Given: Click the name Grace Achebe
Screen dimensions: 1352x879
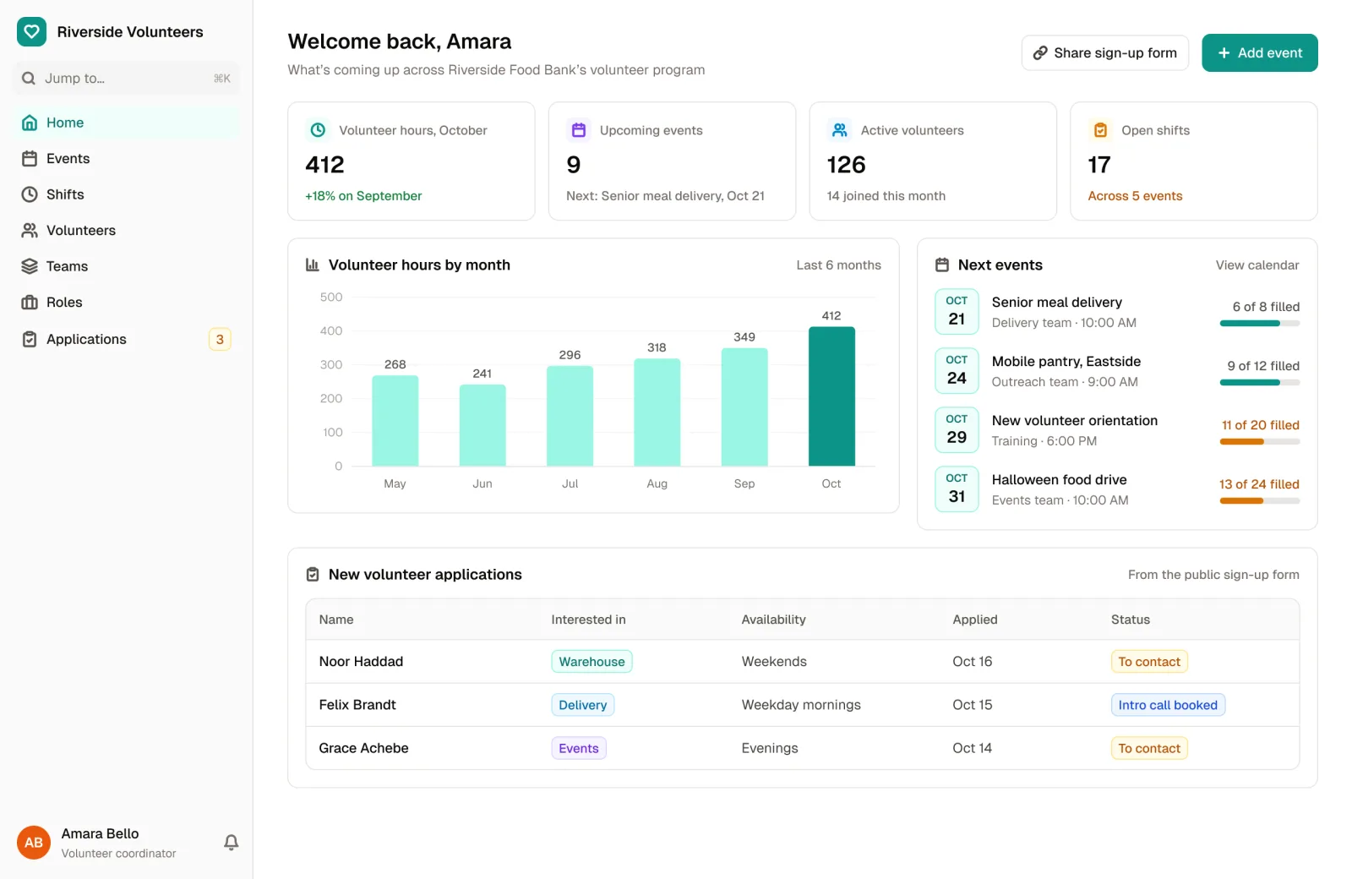Looking at the screenshot, I should point(363,748).
